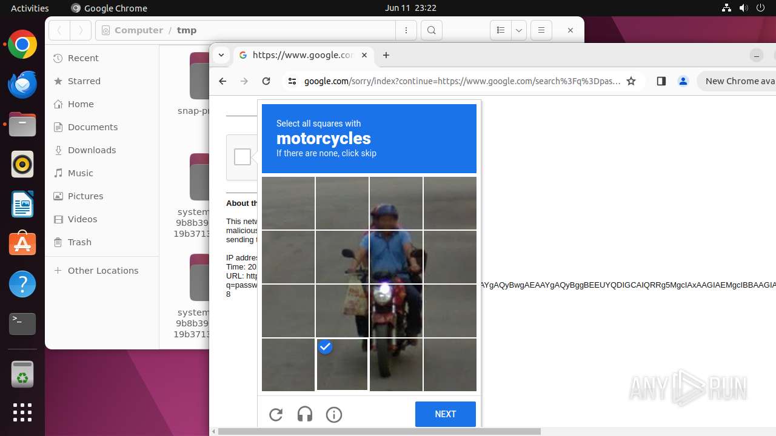Screen dimensions: 776x436
Task: Select square with rider's helmet
Action: point(396,203)
